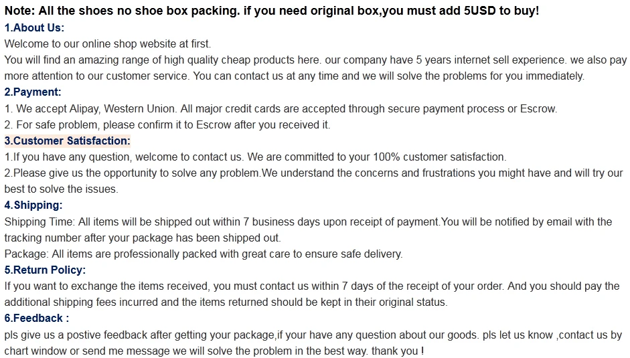This screenshot has height=358, width=630.
Task: Click the bold shoe box packing note
Action: pos(271,11)
